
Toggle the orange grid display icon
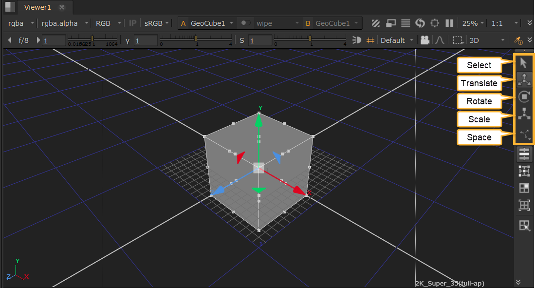(x=370, y=40)
